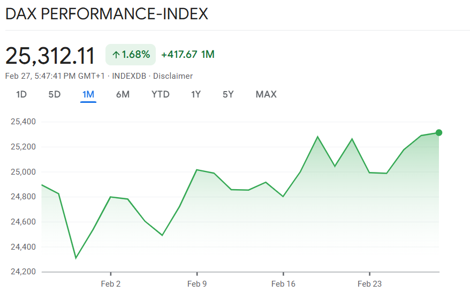Click the 25,400 price axis label
This screenshot has height=292, width=470.
click(x=23, y=122)
